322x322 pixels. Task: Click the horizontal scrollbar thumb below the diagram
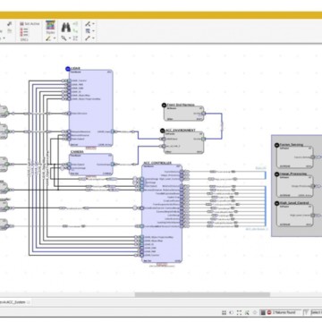pyautogui.click(x=202, y=295)
